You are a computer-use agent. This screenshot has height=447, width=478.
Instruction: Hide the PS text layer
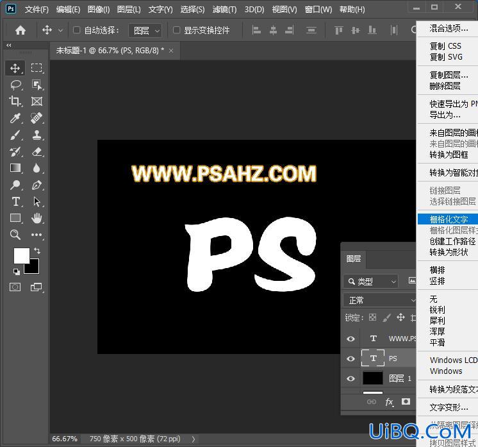pyautogui.click(x=350, y=358)
